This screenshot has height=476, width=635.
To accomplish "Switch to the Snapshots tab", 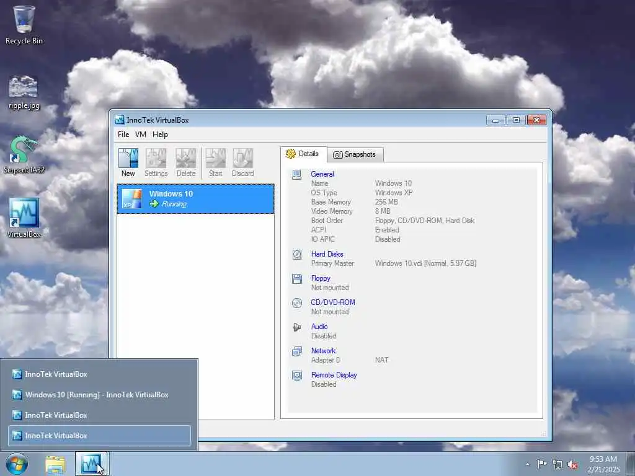I will click(355, 154).
